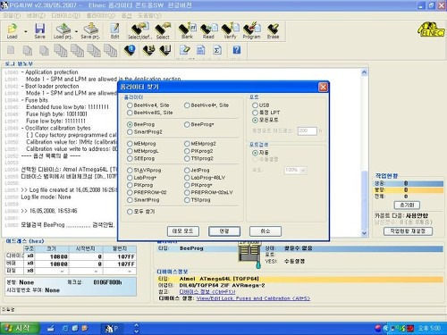Viewport: 447px width, 335px height.
Task: Open the 옵션 menu
Action: pos(126,15)
